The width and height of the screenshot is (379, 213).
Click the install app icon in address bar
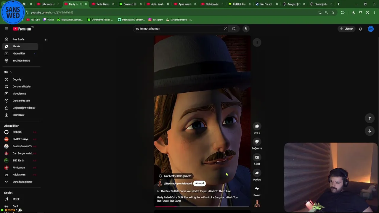click(x=320, y=12)
